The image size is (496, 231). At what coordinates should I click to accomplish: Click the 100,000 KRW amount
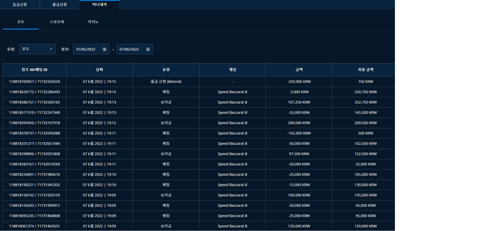pos(299,195)
